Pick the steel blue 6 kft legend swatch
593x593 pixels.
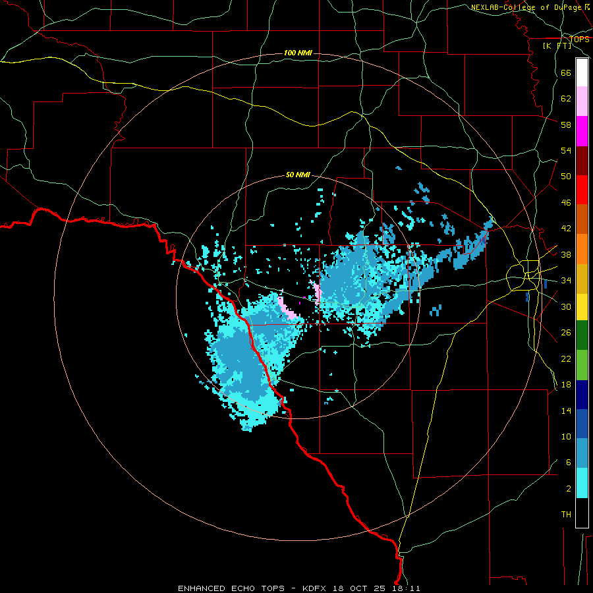[582, 453]
